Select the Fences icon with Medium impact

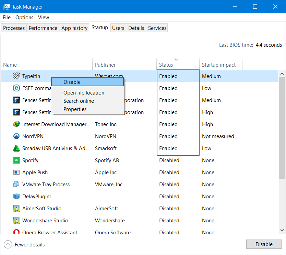[x=16, y=100]
